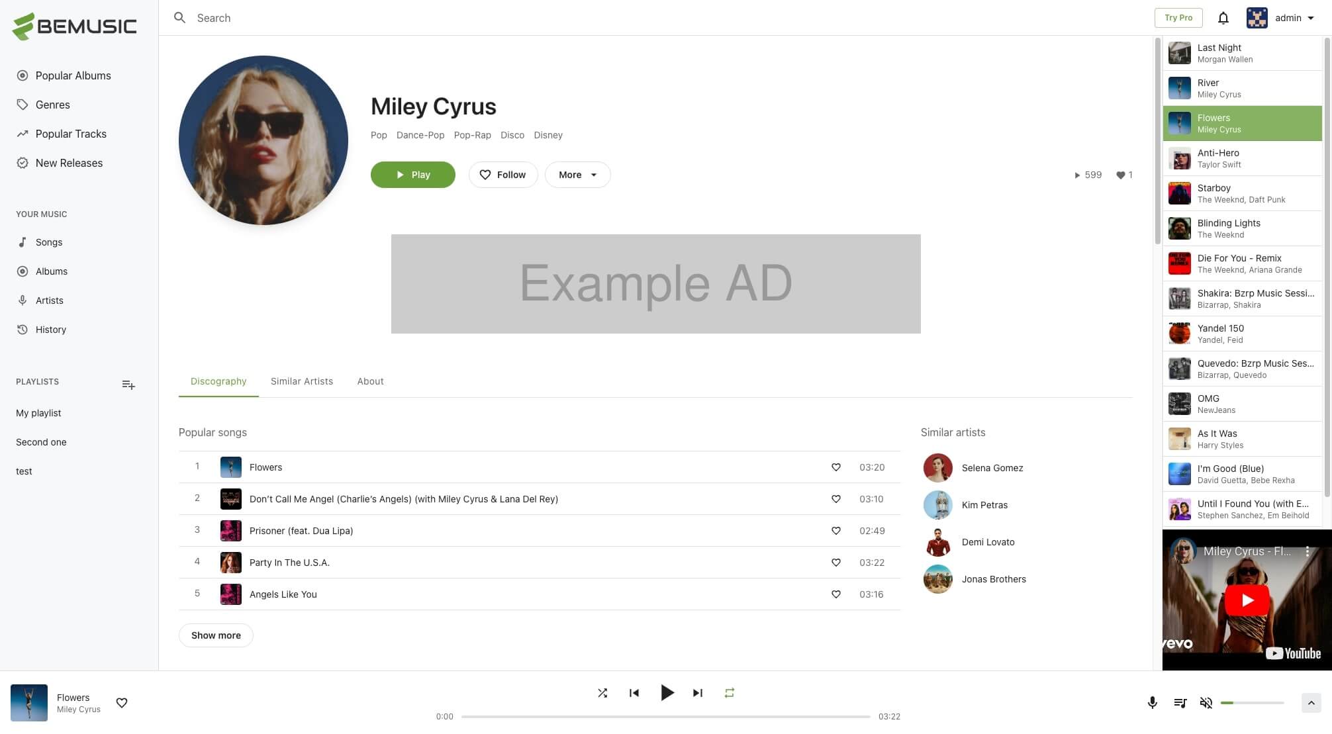Screen dimensions: 1332x734
Task: Expand the player with the chevron-up button
Action: (1311, 703)
